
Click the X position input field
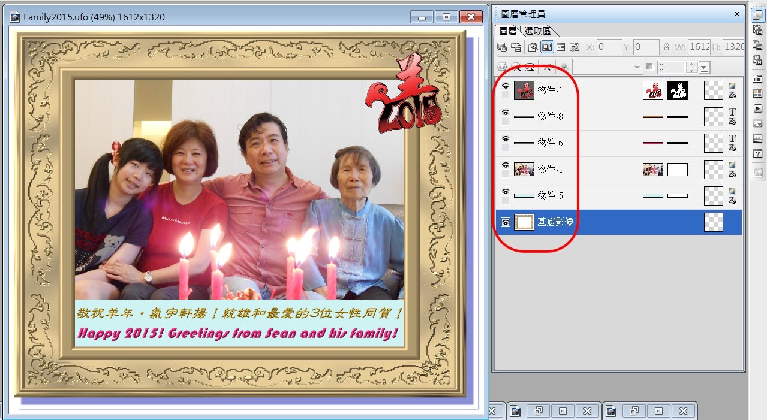[x=609, y=47]
